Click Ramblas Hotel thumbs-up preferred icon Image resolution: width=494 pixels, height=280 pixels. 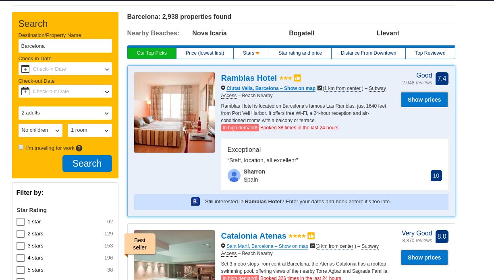[x=297, y=78]
